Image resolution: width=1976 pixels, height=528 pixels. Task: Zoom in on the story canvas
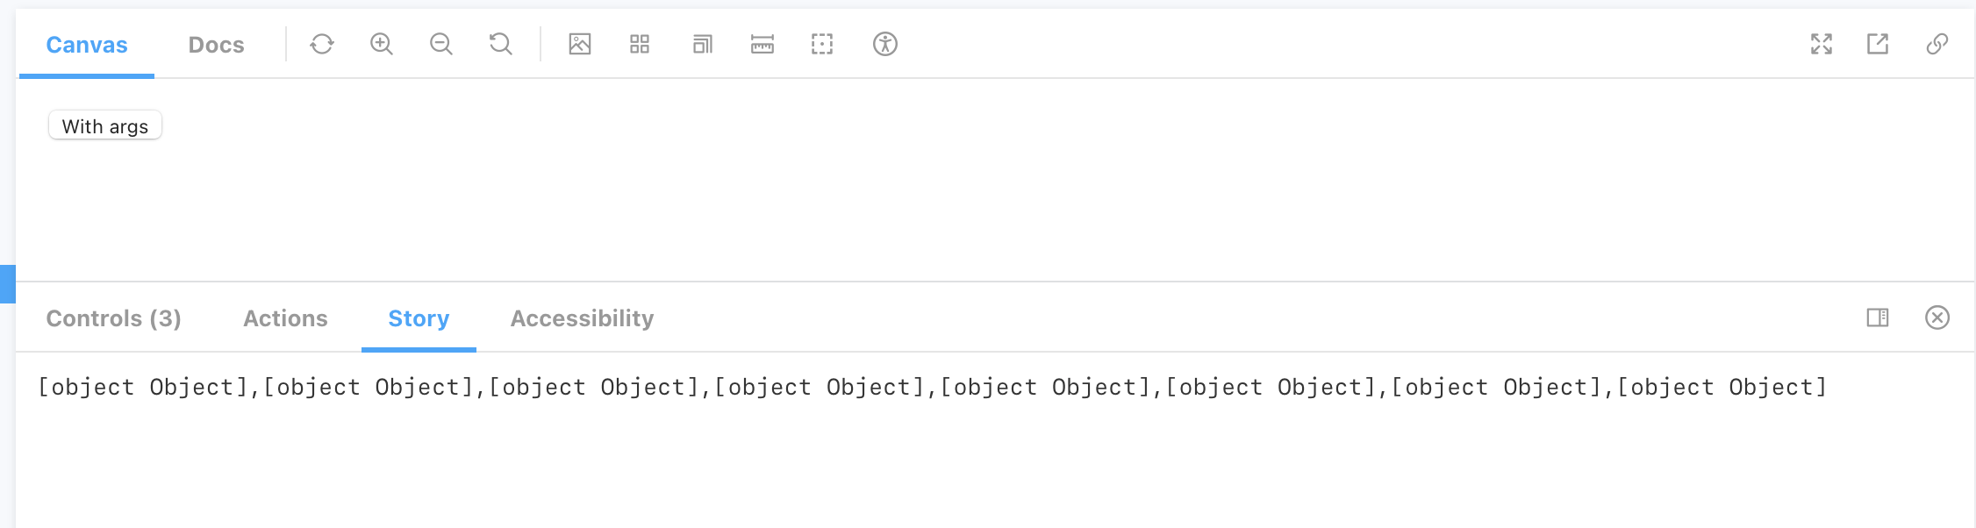tap(381, 43)
